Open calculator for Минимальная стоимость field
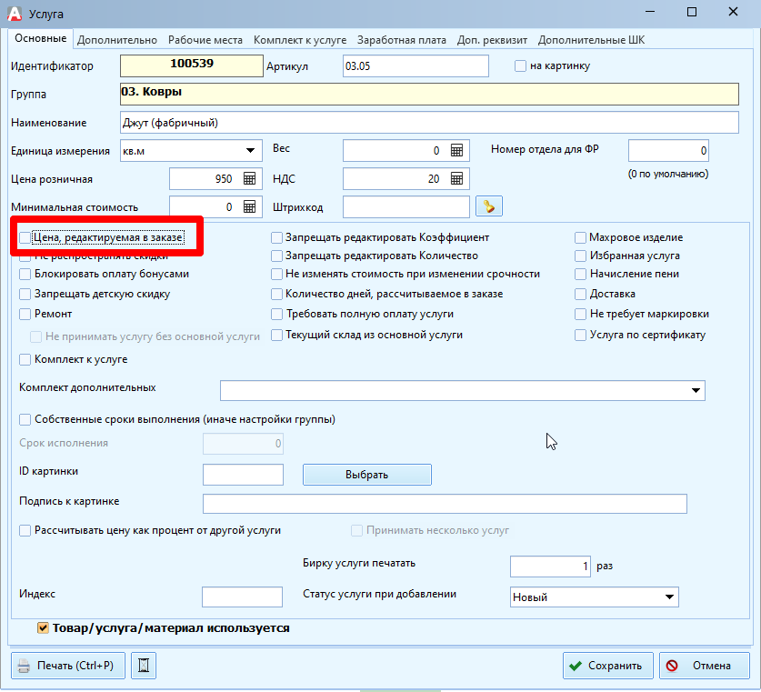Screen dimensions: 761x692 (249, 207)
